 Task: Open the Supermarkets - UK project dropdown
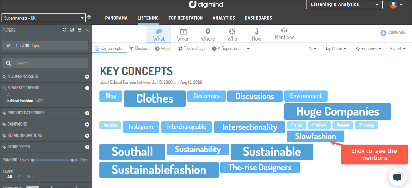tap(44, 18)
